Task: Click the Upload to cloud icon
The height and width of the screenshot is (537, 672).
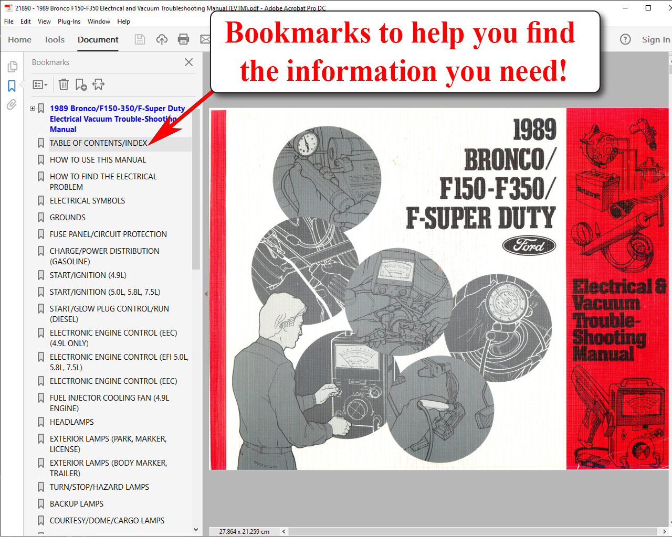Action: click(162, 39)
